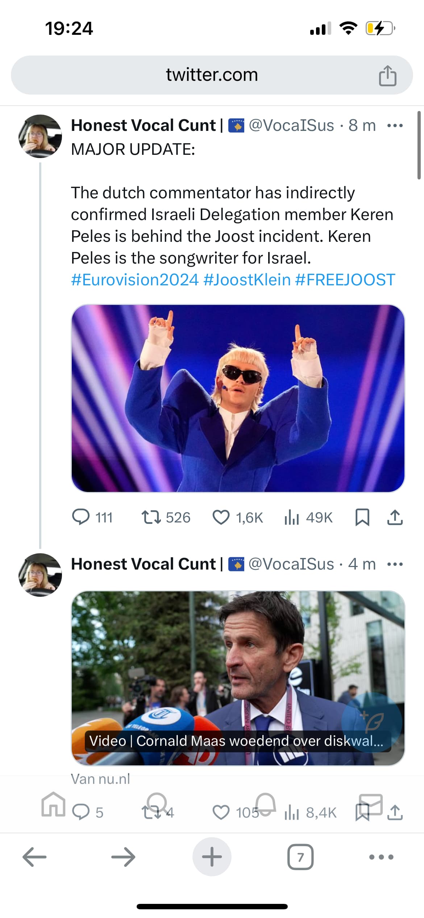The height and width of the screenshot is (918, 424).
Task: Go forward with the browser forward arrow
Action: [123, 857]
